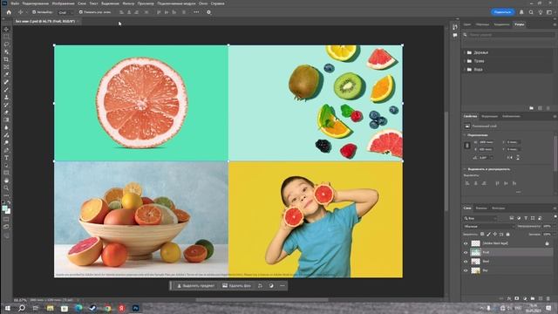Switch to the Контуры tab
Screen dimensions: 558x314
coord(498,208)
